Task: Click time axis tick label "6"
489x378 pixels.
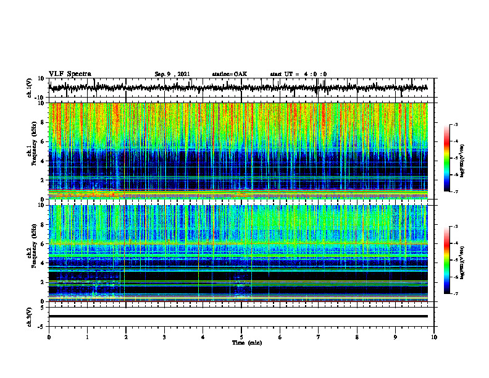Action: tap(280, 337)
